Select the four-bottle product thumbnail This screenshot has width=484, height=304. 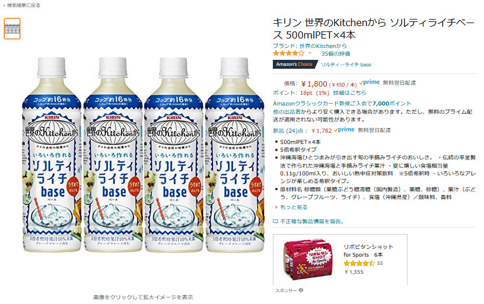point(12,28)
